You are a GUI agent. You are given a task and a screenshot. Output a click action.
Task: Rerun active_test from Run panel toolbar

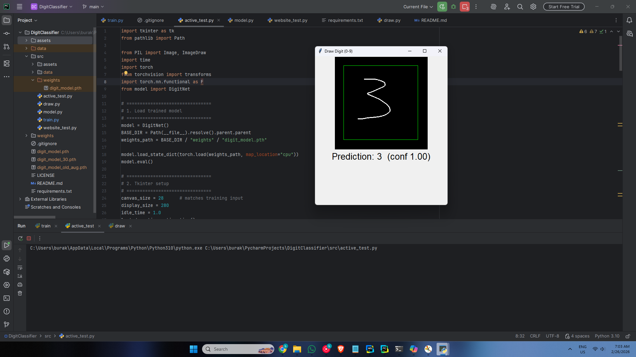(20, 238)
